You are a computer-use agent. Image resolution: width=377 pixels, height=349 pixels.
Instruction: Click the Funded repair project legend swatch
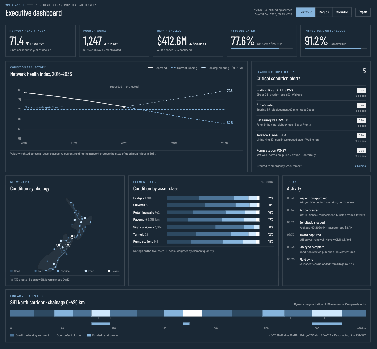click(x=89, y=335)
